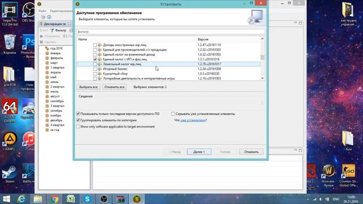
Task: Check Единый для производителей с/х продукции
Action: tap(95, 50)
